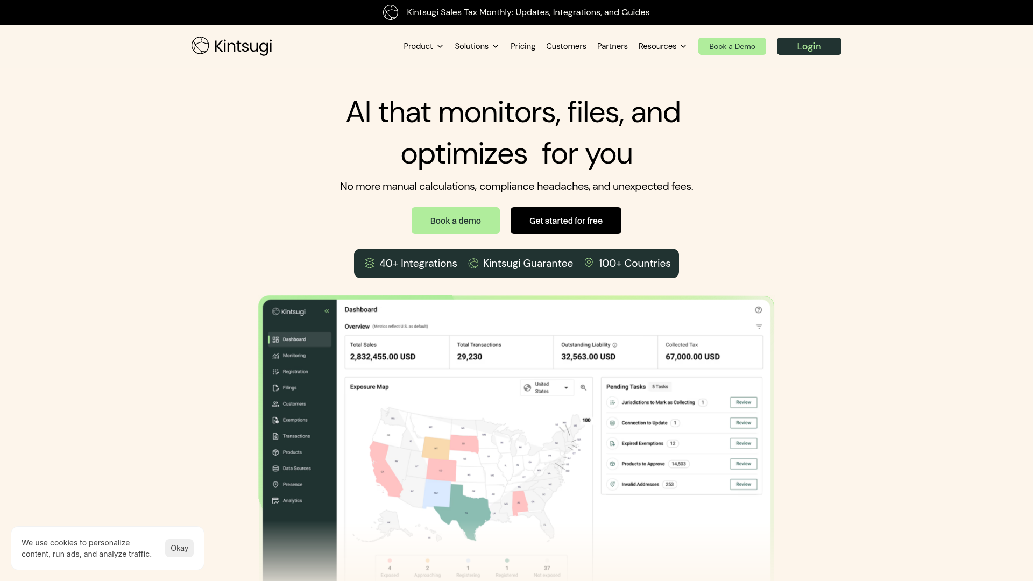Click the Products box icon in the sidebar
The width and height of the screenshot is (1033, 581).
275,452
